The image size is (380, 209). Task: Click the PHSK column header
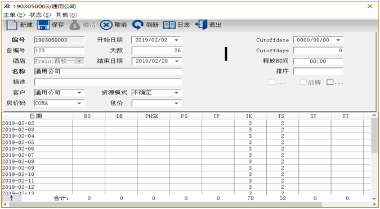pyautogui.click(x=153, y=116)
